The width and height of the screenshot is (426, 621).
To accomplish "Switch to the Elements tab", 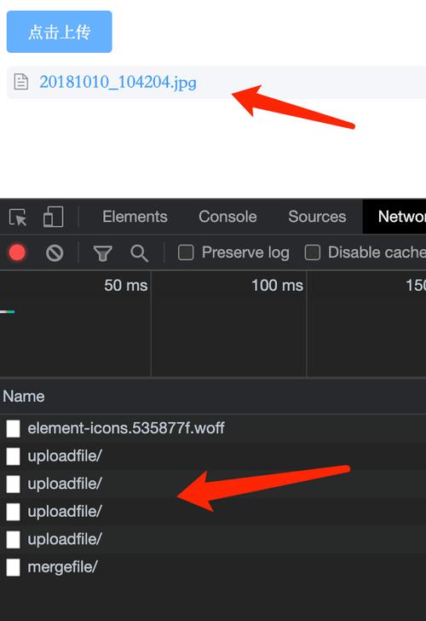I will [135, 217].
